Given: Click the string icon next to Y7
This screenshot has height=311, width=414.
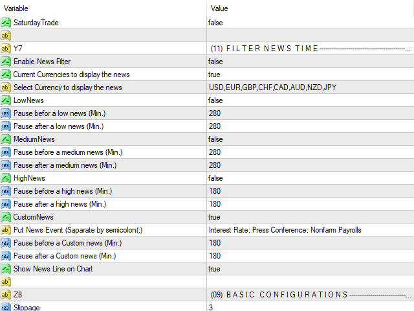Looking at the screenshot, I should (6, 49).
